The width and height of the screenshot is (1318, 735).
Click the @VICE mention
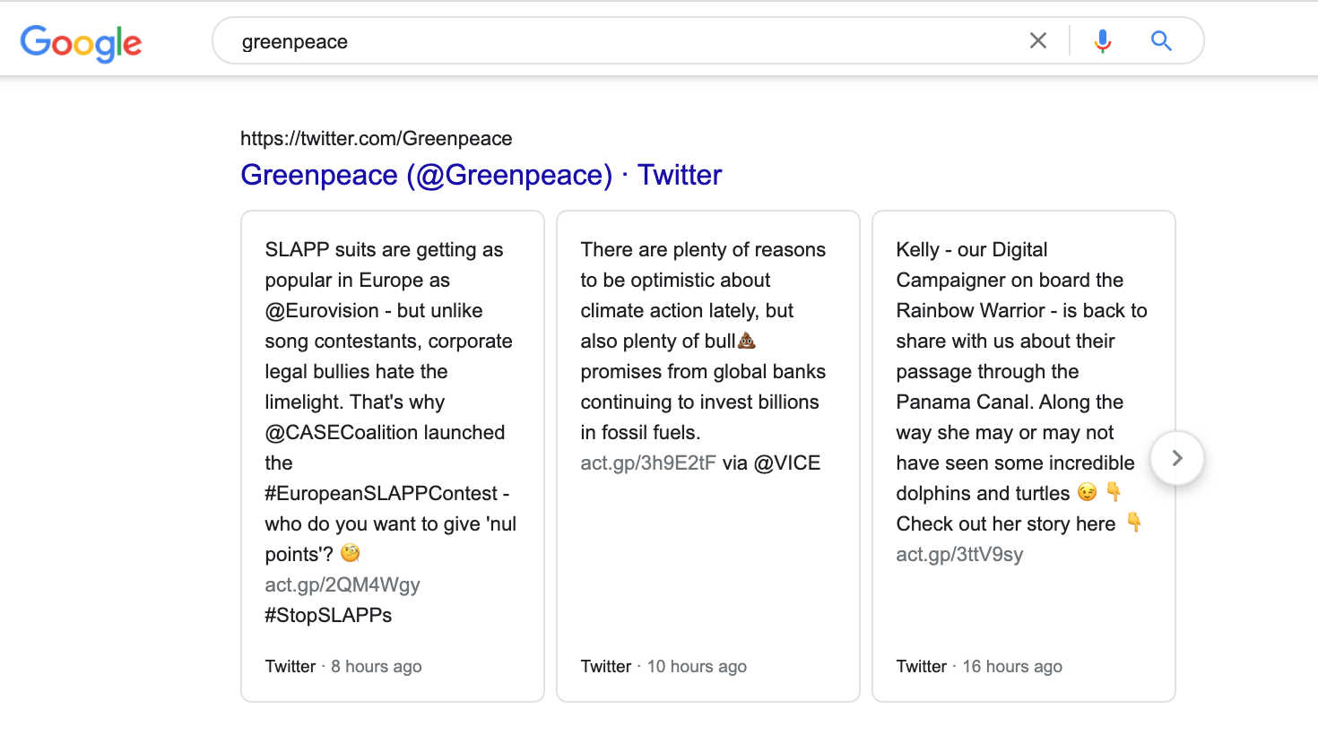[785, 463]
